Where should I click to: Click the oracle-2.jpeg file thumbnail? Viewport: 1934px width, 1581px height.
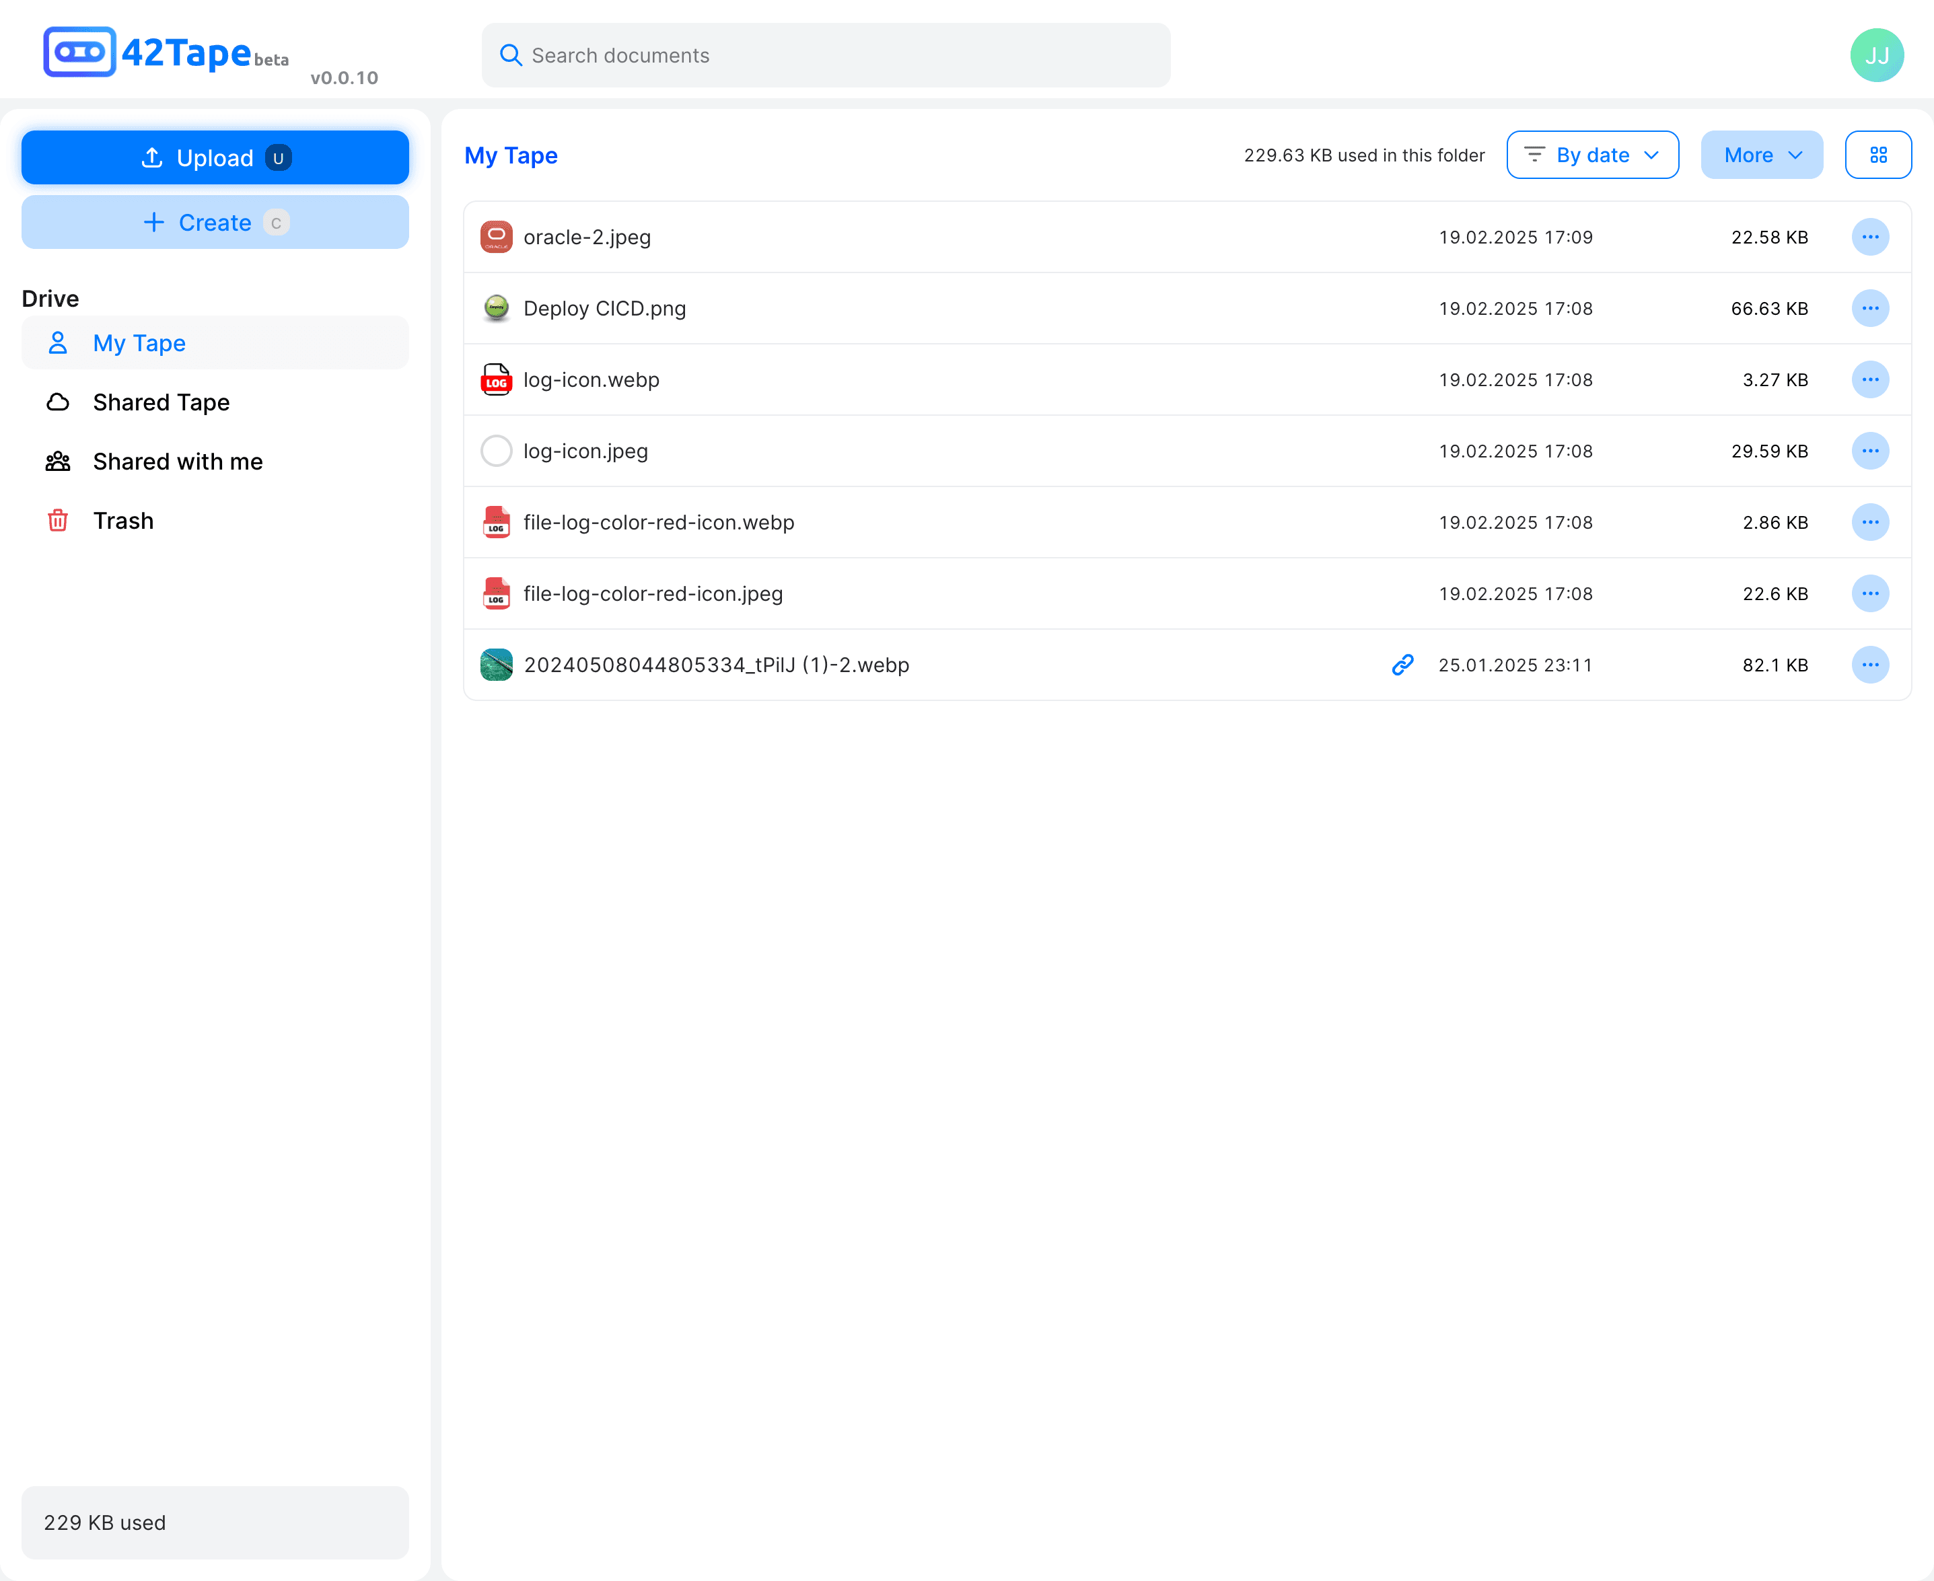(x=497, y=237)
